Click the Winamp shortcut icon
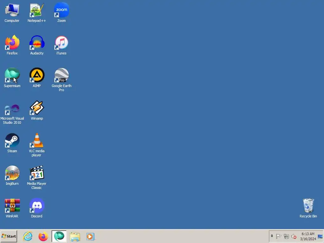Viewport: 324px width, 243px height. click(37, 108)
